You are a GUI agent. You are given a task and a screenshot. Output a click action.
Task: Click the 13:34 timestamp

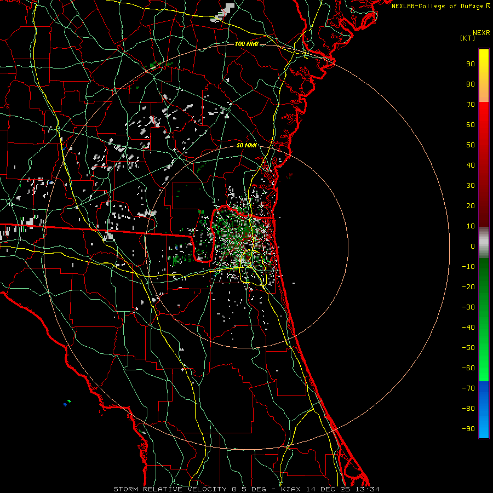click(x=367, y=489)
